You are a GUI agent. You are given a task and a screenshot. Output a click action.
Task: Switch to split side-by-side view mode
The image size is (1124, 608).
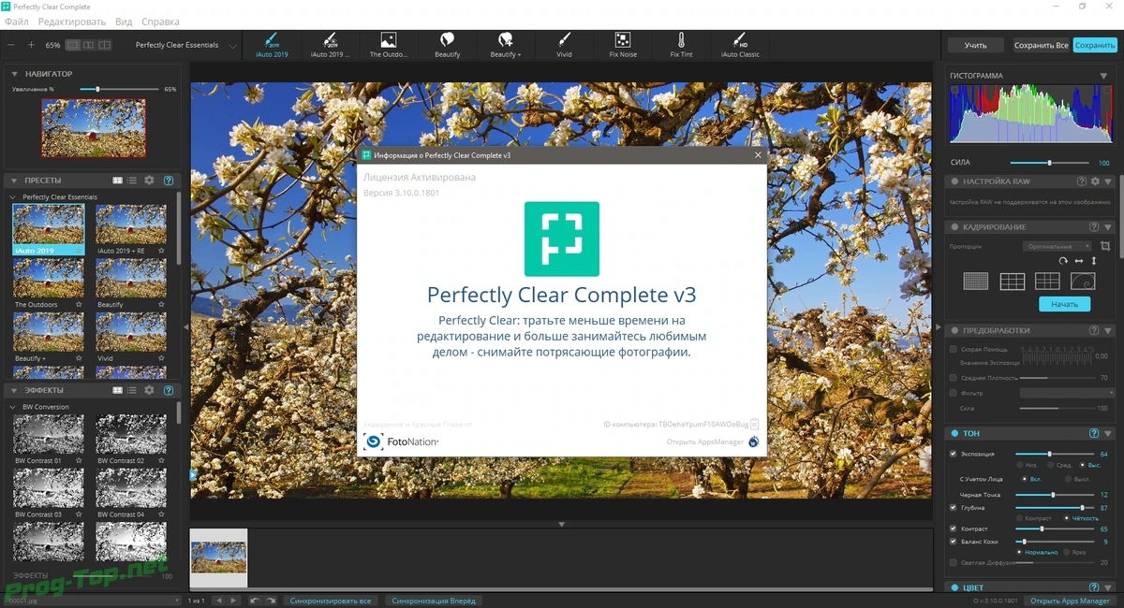pos(88,45)
